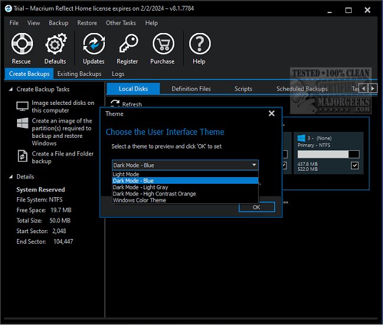Open the theme selection combo box arrow
This screenshot has height=325, width=383.
coord(253,165)
